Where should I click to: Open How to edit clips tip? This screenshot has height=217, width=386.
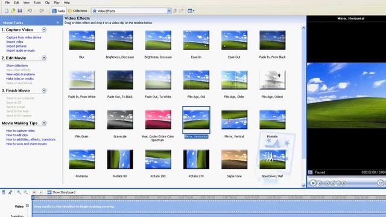point(17,135)
